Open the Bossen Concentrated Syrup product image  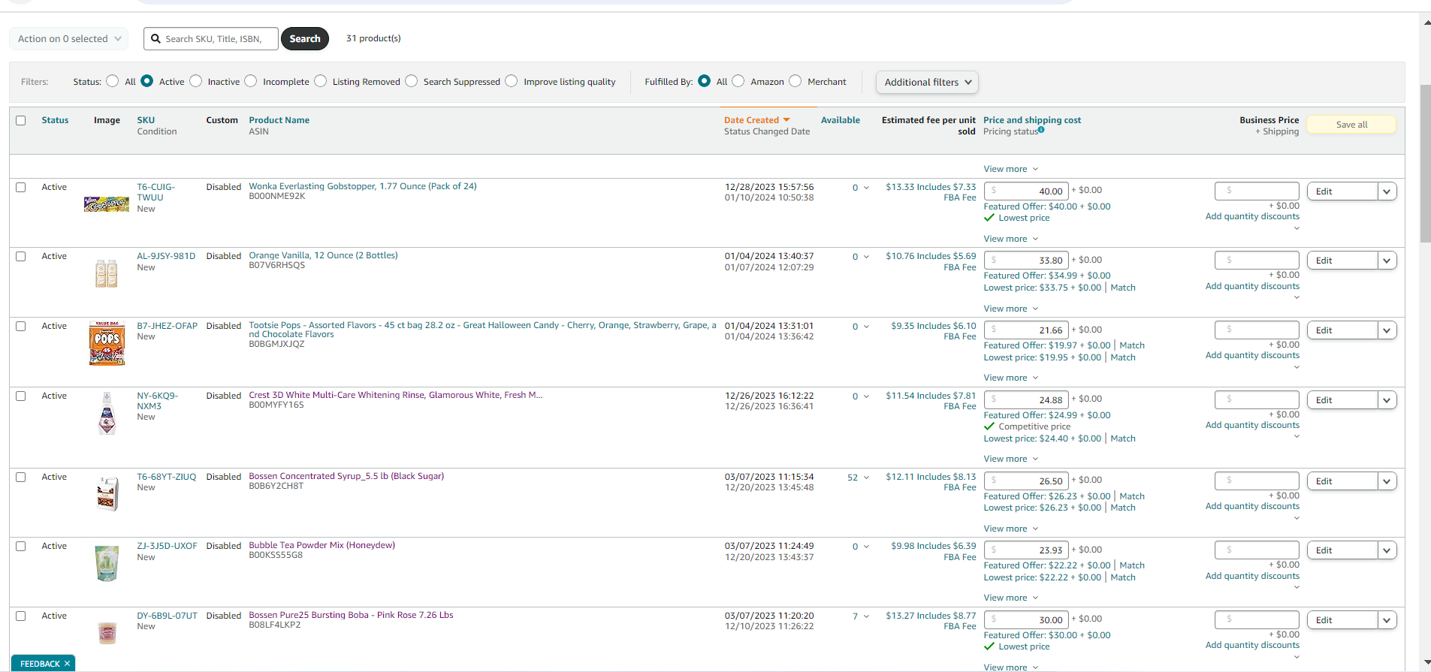click(107, 494)
